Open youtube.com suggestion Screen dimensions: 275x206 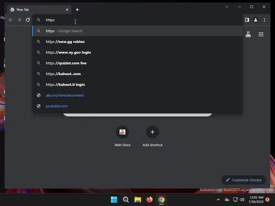click(137, 106)
